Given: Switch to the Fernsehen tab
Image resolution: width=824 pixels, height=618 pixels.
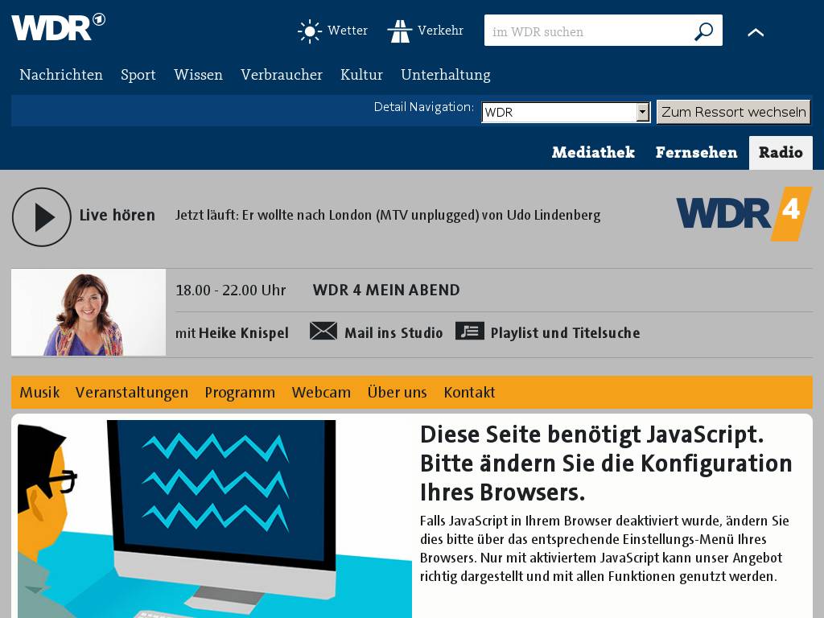Looking at the screenshot, I should click(x=696, y=153).
